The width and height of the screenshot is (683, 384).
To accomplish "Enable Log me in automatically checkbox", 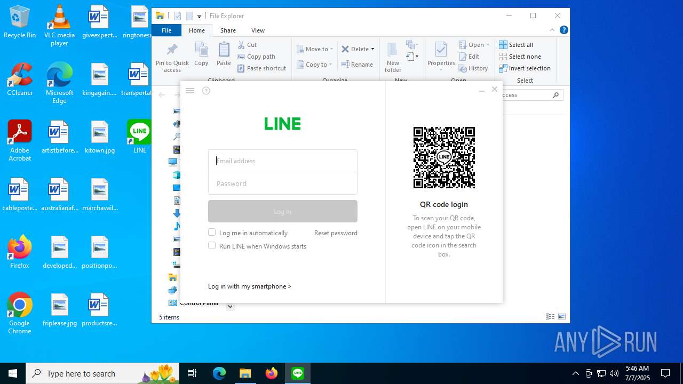I will point(212,232).
